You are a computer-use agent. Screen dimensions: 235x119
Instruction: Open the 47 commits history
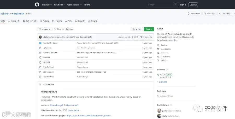coord(146,37)
